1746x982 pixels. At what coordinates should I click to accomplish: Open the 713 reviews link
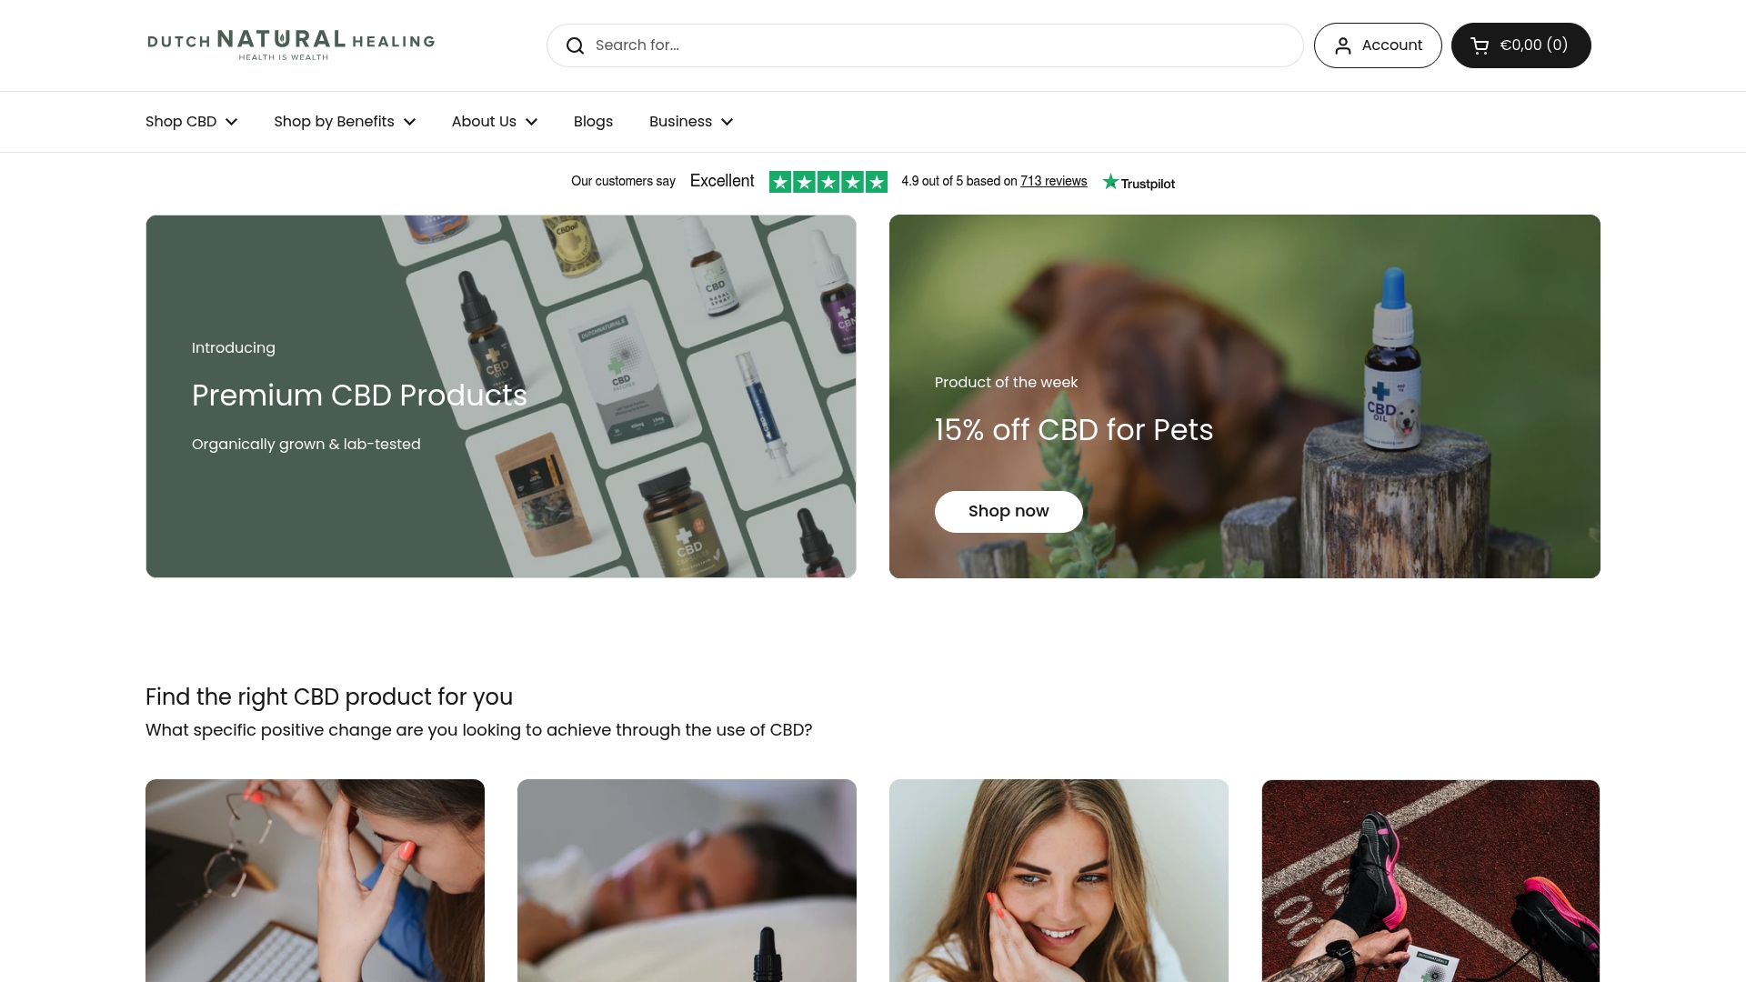(x=1053, y=181)
